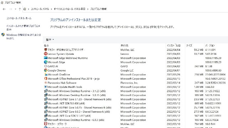Click 'Microsoft Office Professional Plus 2019 - ja-jp' text
The width and height of the screenshot is (228, 128).
73,79
